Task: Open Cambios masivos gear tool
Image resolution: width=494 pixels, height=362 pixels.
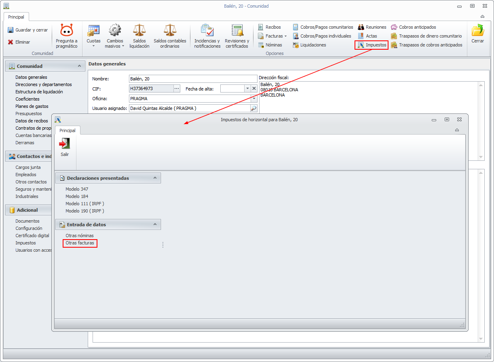Action: pyautogui.click(x=115, y=36)
